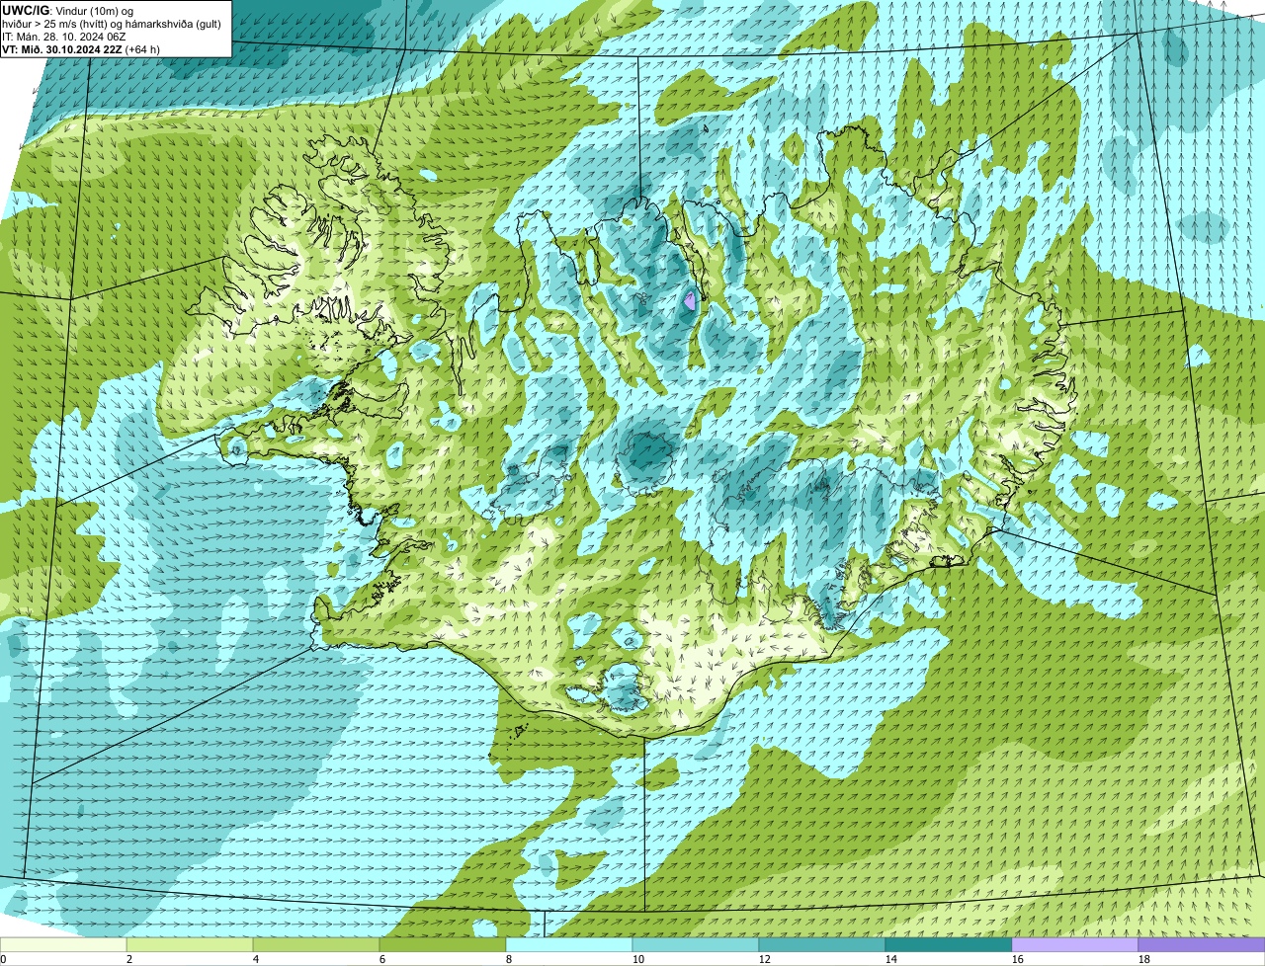Click the legend tick label '10'
Viewport: 1265px width, 966px height.
click(x=638, y=959)
